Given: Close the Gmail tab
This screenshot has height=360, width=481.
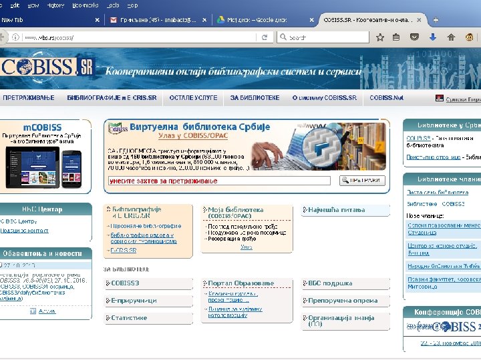Looking at the screenshot, I should pos(204,20).
